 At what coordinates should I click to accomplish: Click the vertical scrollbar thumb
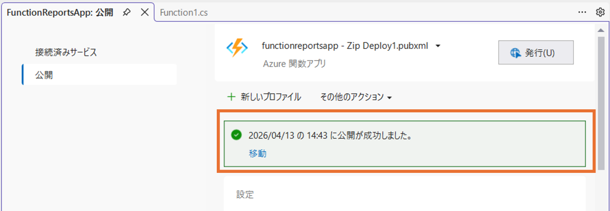(601, 103)
